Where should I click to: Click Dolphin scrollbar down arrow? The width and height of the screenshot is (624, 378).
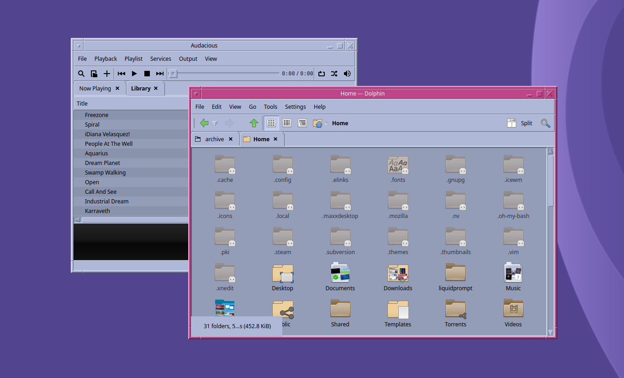(550, 332)
